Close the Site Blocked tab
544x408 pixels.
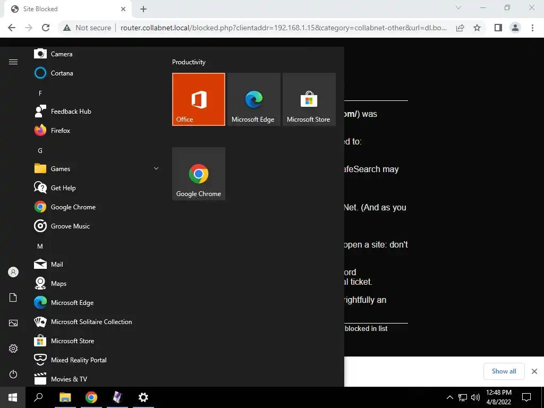pyautogui.click(x=123, y=9)
